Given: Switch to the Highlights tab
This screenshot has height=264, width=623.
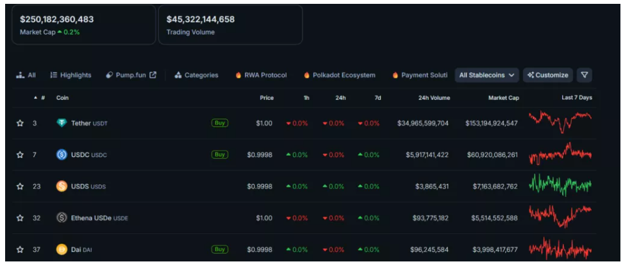Looking at the screenshot, I should click(x=71, y=75).
